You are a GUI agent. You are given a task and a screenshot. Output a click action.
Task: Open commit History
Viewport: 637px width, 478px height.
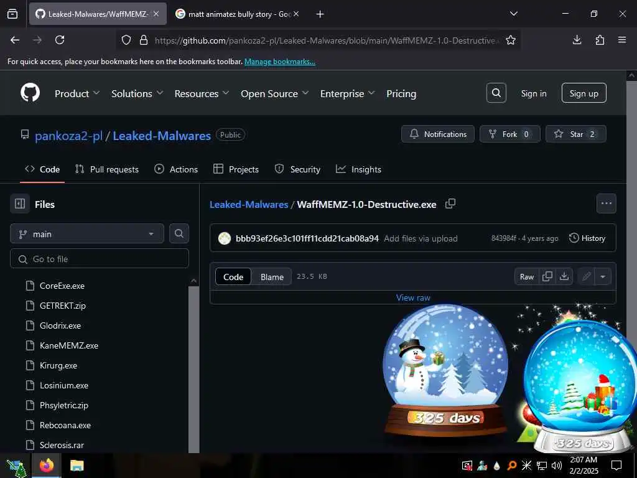coord(587,238)
